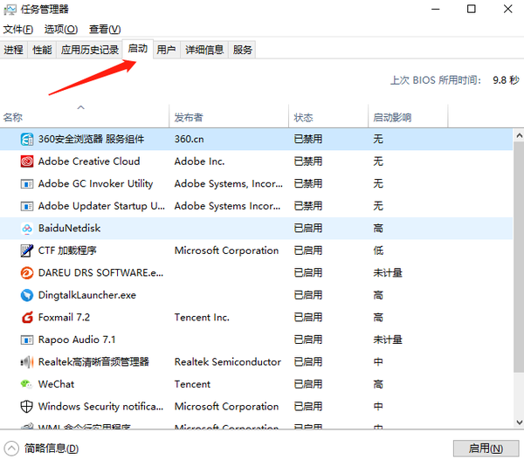Switch to the 应用历史记录 tab
Viewport: 524px width, 460px height.
(90, 50)
